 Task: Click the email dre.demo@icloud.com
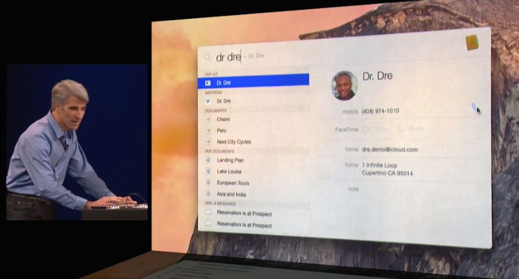390,150
